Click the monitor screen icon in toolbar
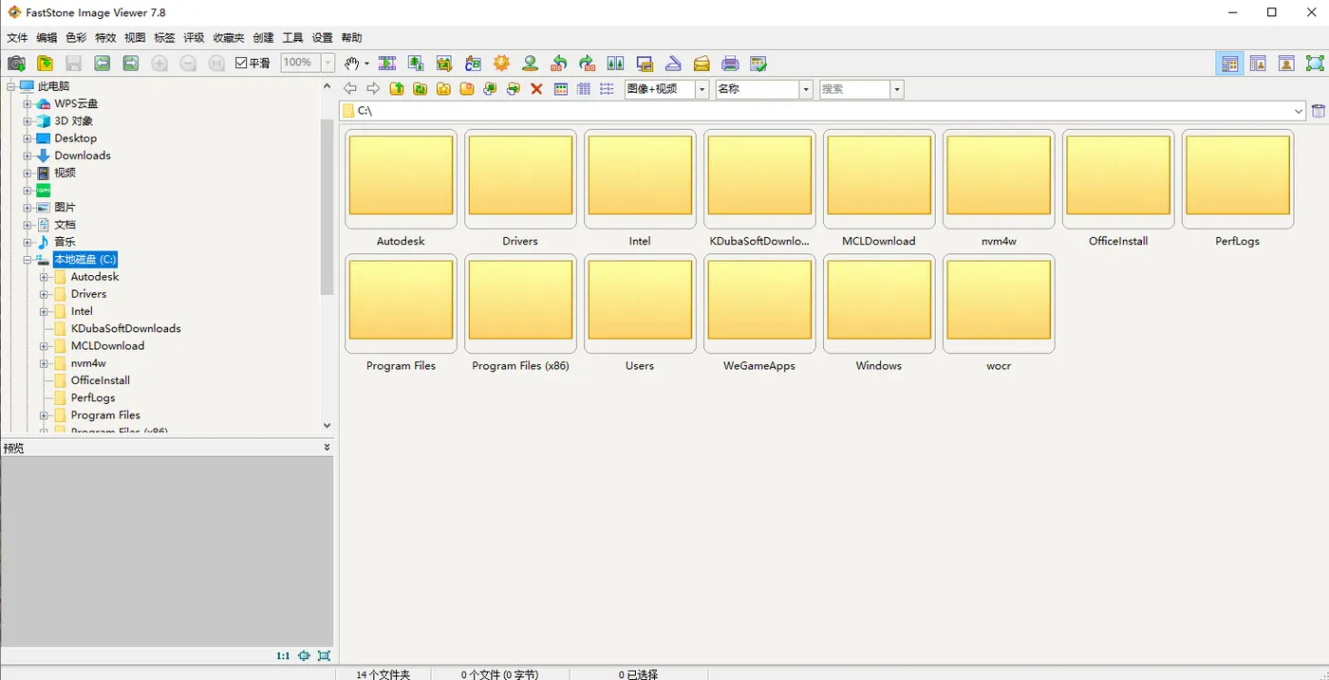Screen dimensions: 1329x680 [645, 64]
